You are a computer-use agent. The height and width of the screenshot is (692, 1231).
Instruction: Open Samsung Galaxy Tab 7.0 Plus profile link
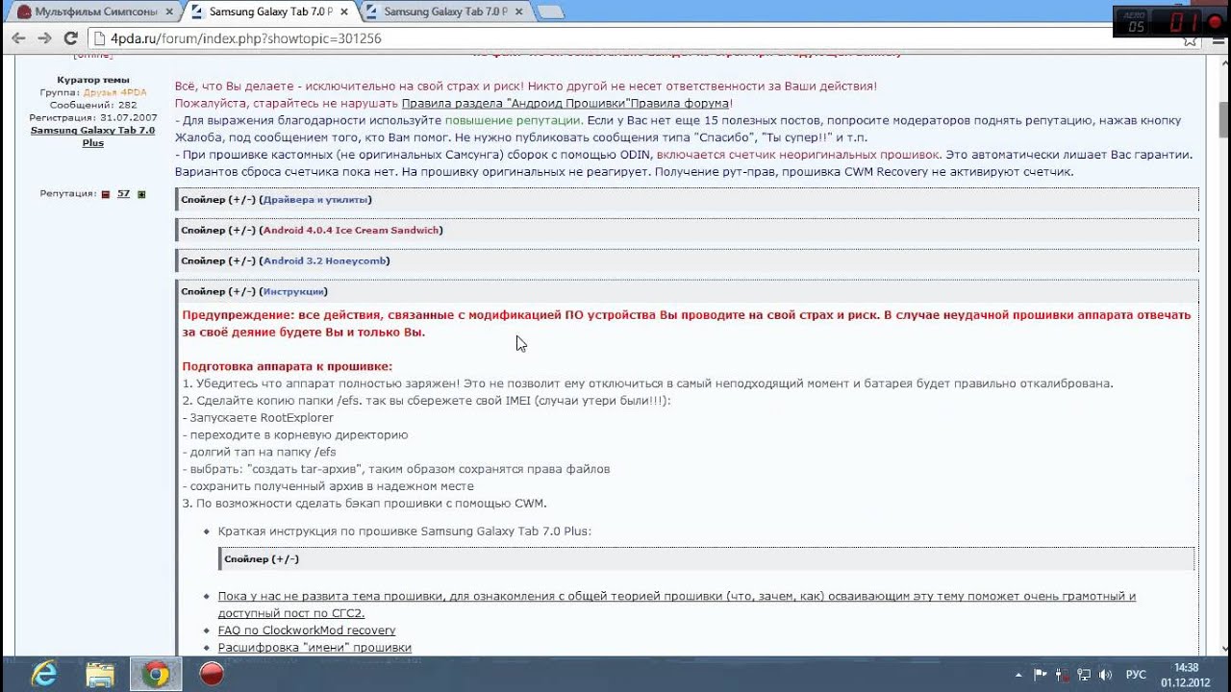pyautogui.click(x=92, y=136)
